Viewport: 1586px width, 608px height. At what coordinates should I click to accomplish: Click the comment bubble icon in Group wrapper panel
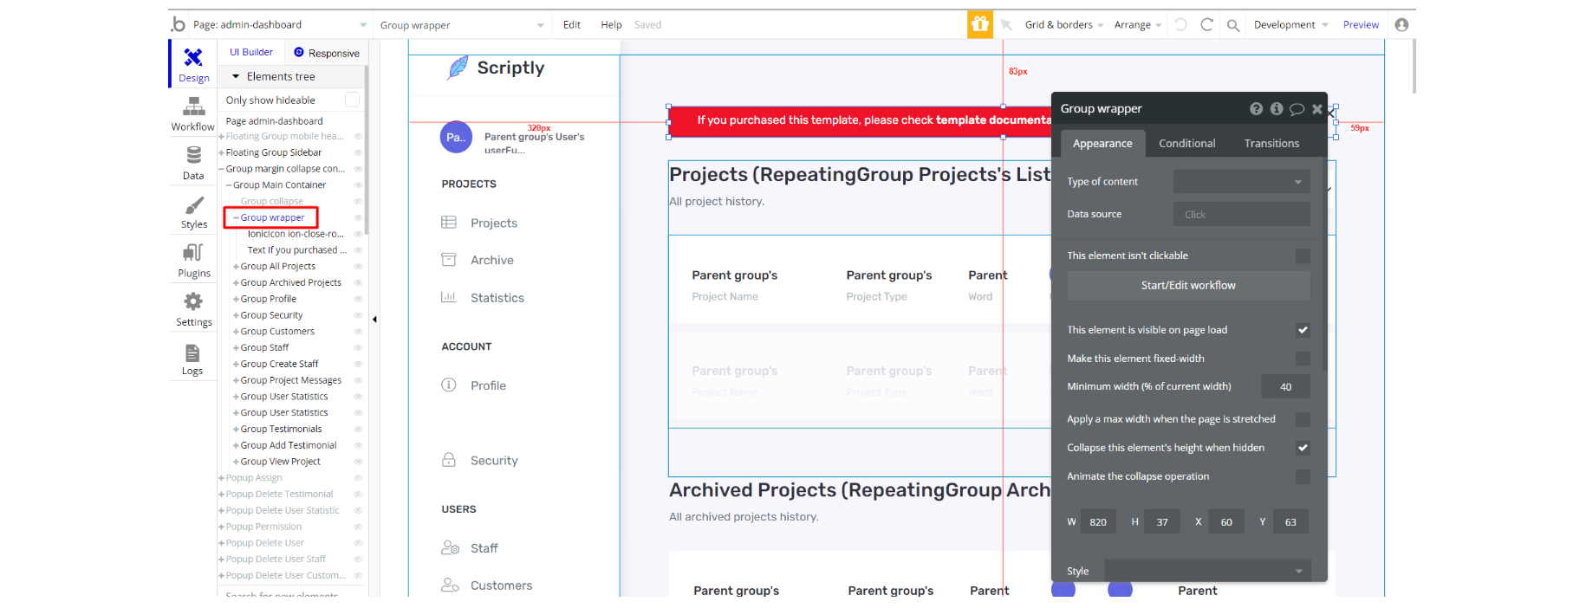1297,109
